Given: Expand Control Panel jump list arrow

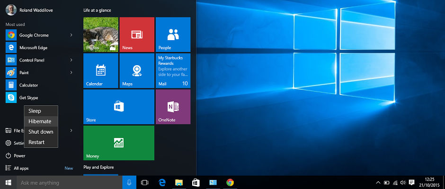Looking at the screenshot, I should [x=71, y=60].
